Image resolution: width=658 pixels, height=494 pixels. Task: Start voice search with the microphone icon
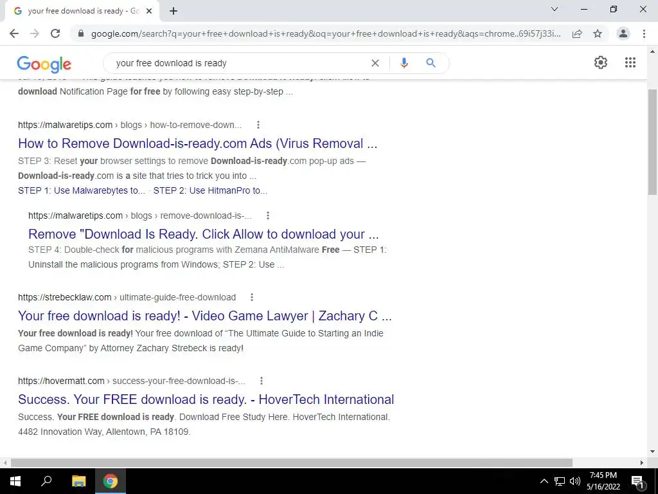pos(404,63)
